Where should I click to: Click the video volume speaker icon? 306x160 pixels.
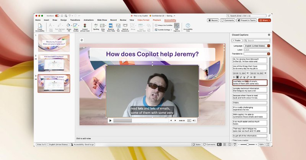coord(194,121)
